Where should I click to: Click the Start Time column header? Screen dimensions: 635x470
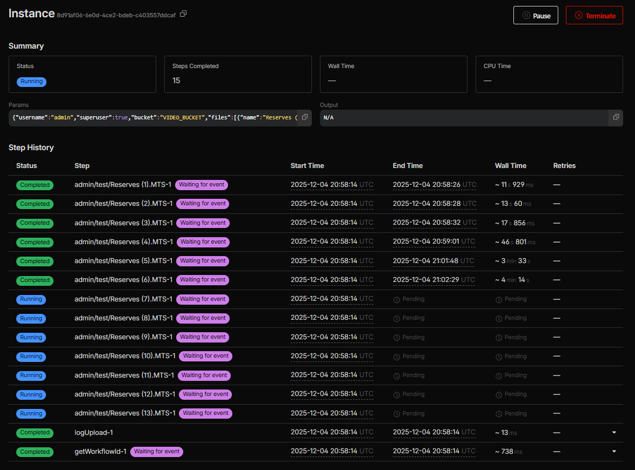click(x=307, y=166)
